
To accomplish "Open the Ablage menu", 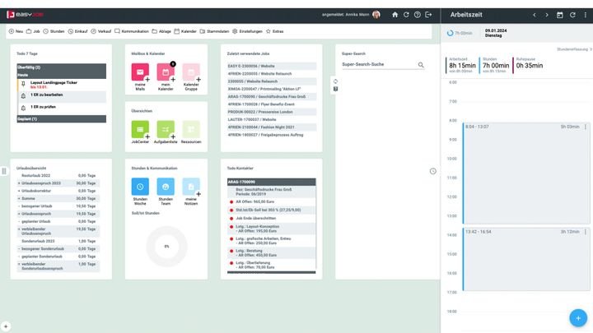I will pyautogui.click(x=161, y=31).
